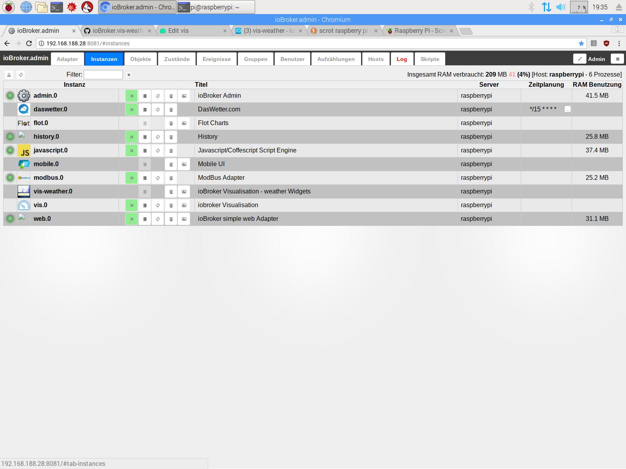Go back in the browser
Screen dimensions: 626x469
7,43
